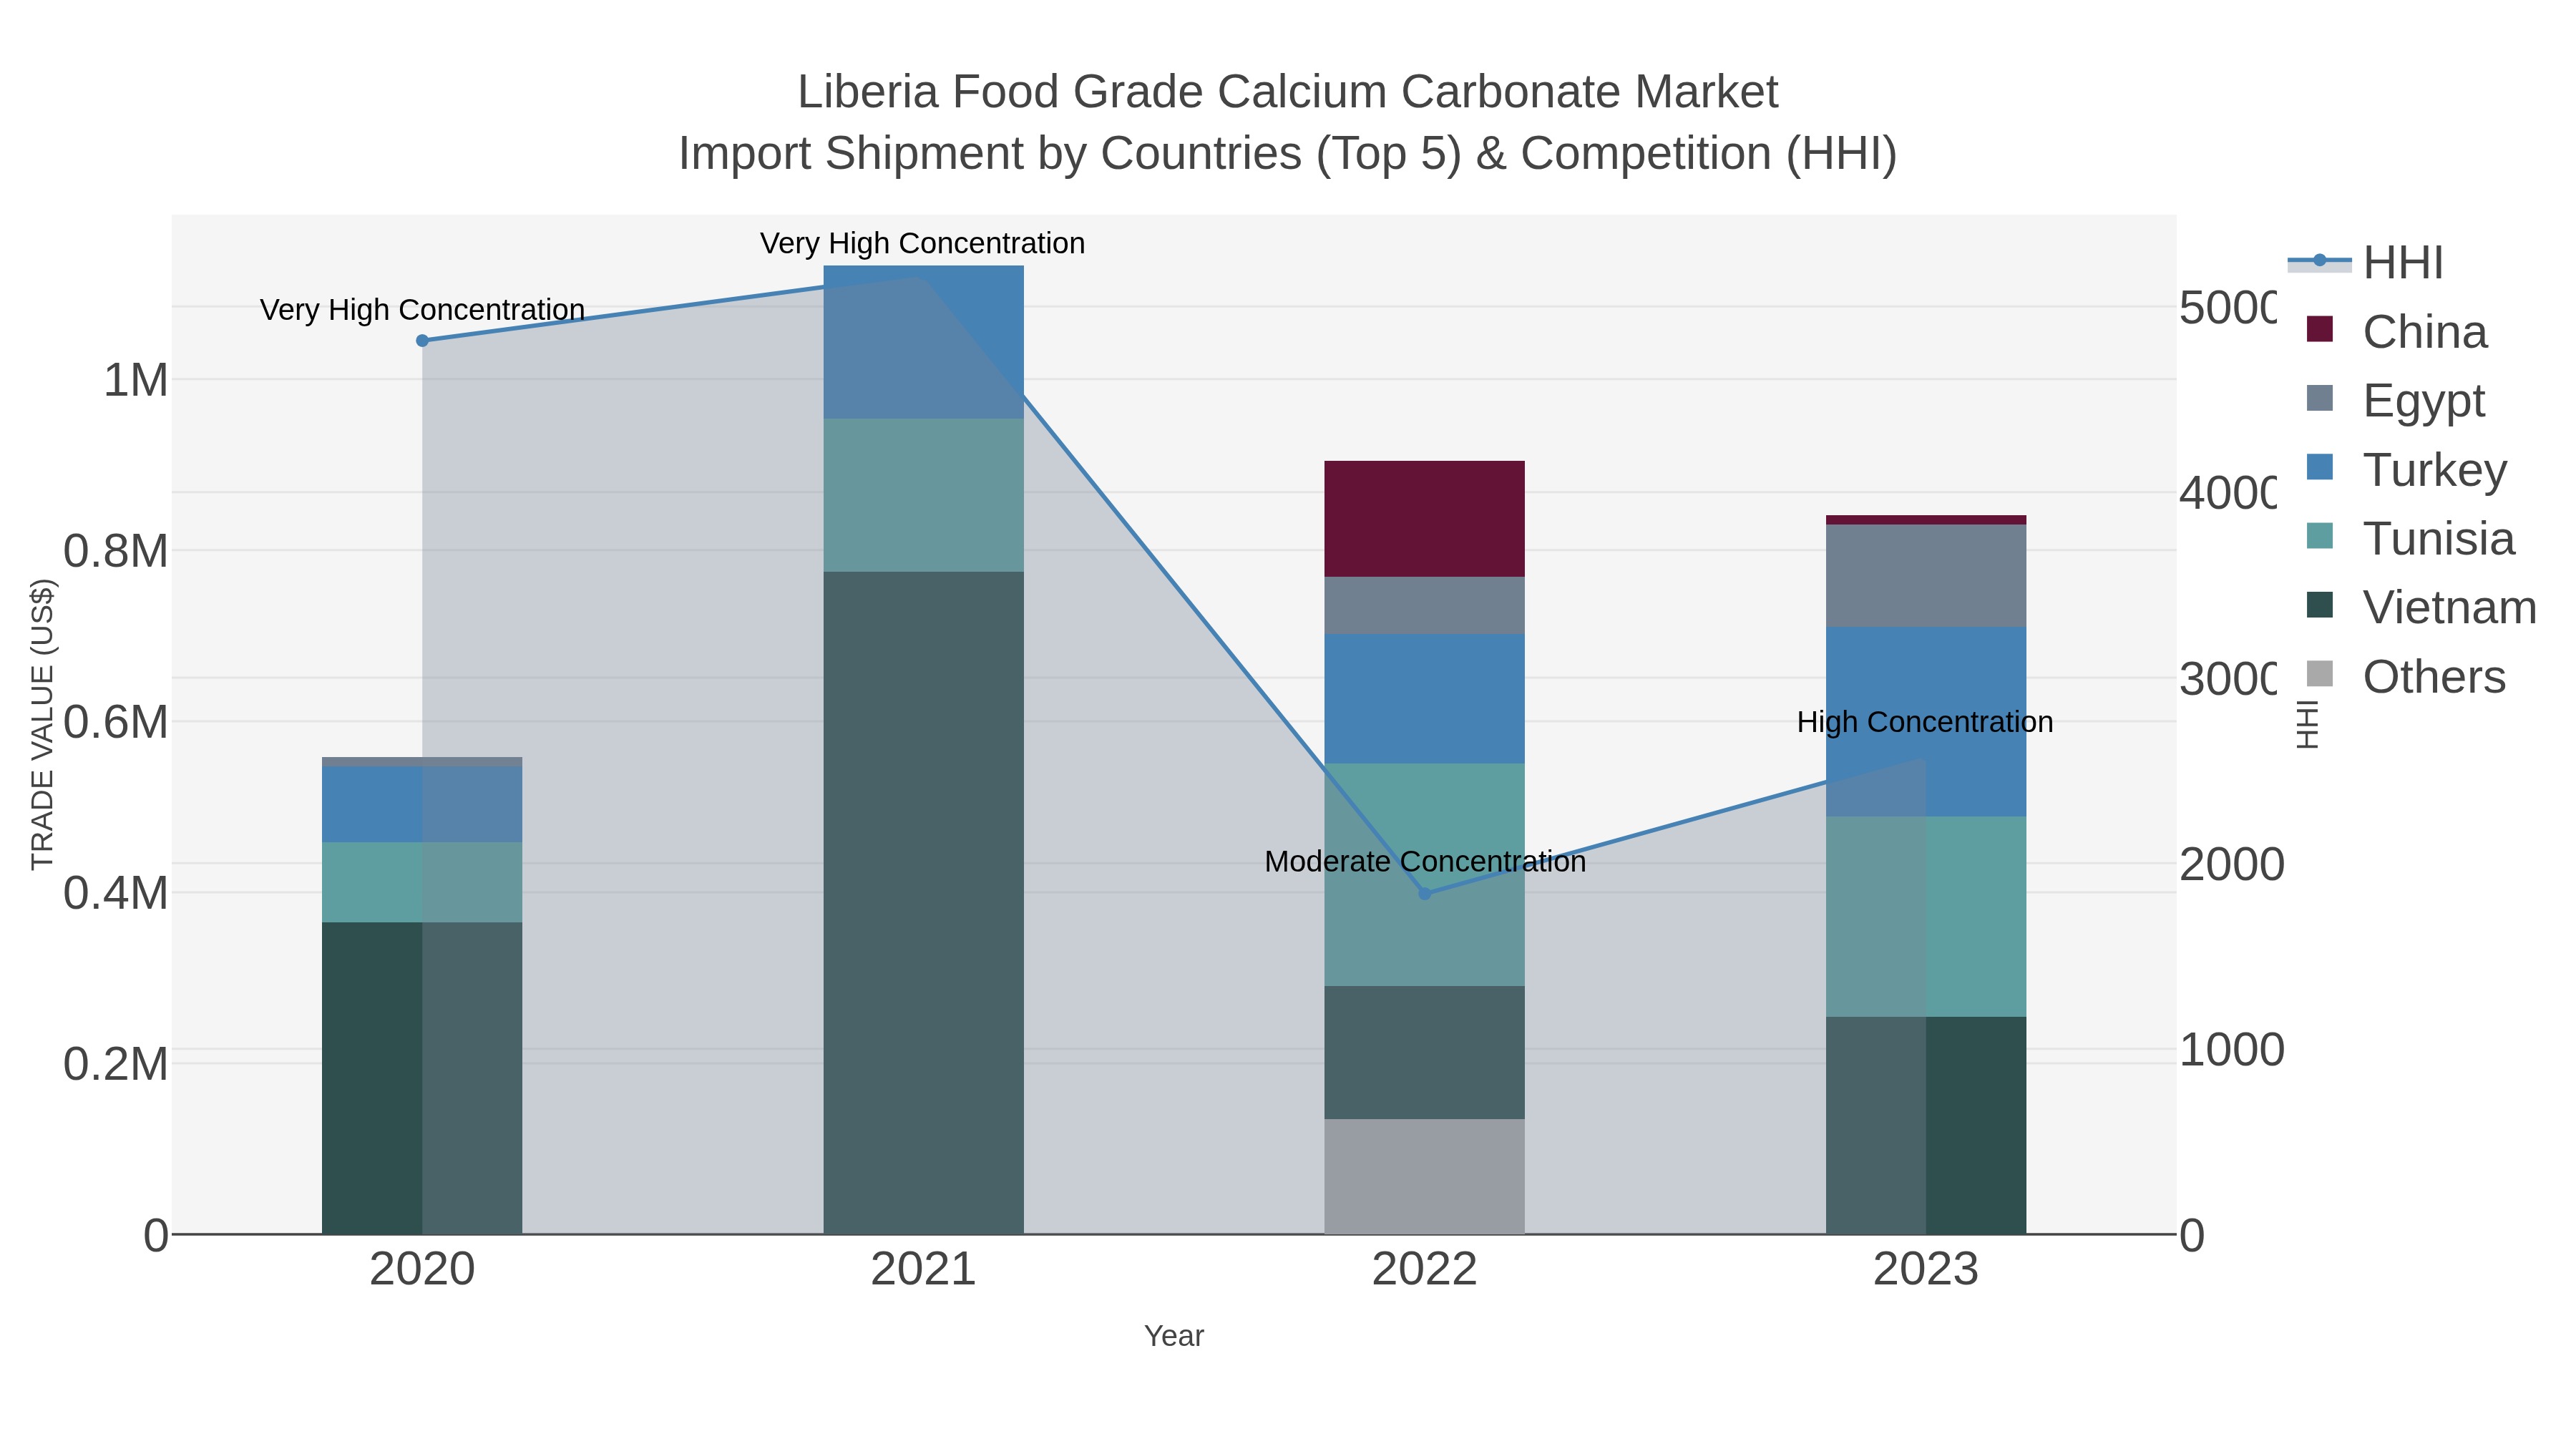Toggle the Tunisia legend entry
Image resolution: width=2576 pixels, height=1449 pixels.
point(2410,538)
